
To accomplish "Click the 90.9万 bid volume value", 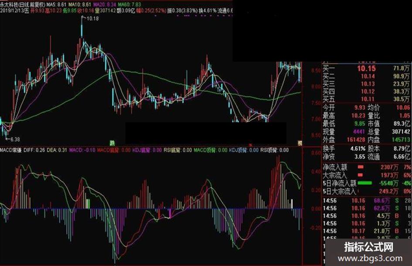I will pos(401,76).
